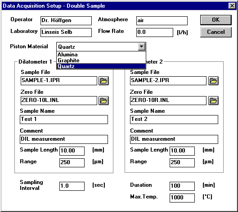Change Dilatometer 2 Sample Length value

tap(182, 151)
